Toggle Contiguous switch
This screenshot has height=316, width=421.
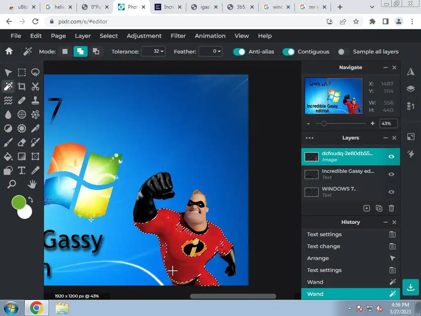click(x=288, y=51)
